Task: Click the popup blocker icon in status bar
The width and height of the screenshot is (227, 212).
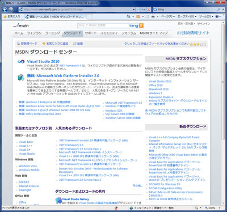Action: [116, 208]
